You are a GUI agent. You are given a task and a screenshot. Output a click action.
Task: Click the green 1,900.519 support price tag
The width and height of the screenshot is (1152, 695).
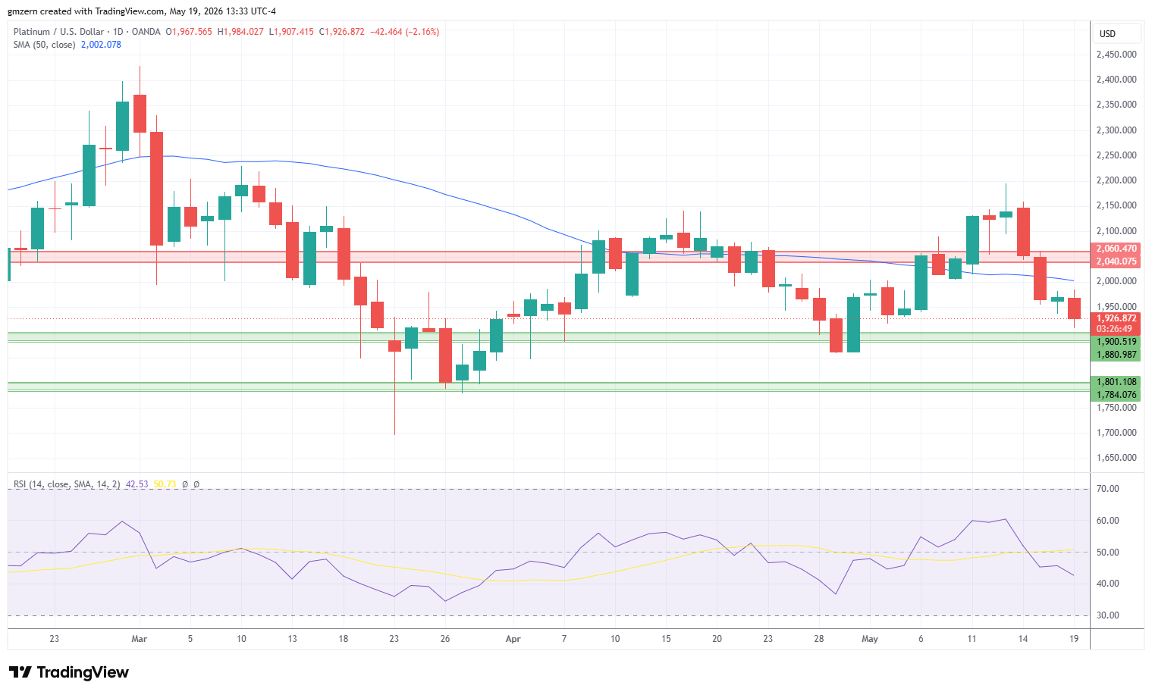click(1116, 342)
